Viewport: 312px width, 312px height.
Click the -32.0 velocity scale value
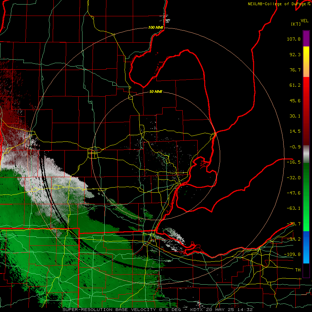coord(294,178)
